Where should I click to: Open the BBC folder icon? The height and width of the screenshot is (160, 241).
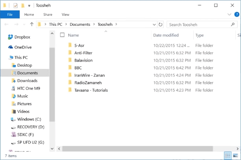70,67
